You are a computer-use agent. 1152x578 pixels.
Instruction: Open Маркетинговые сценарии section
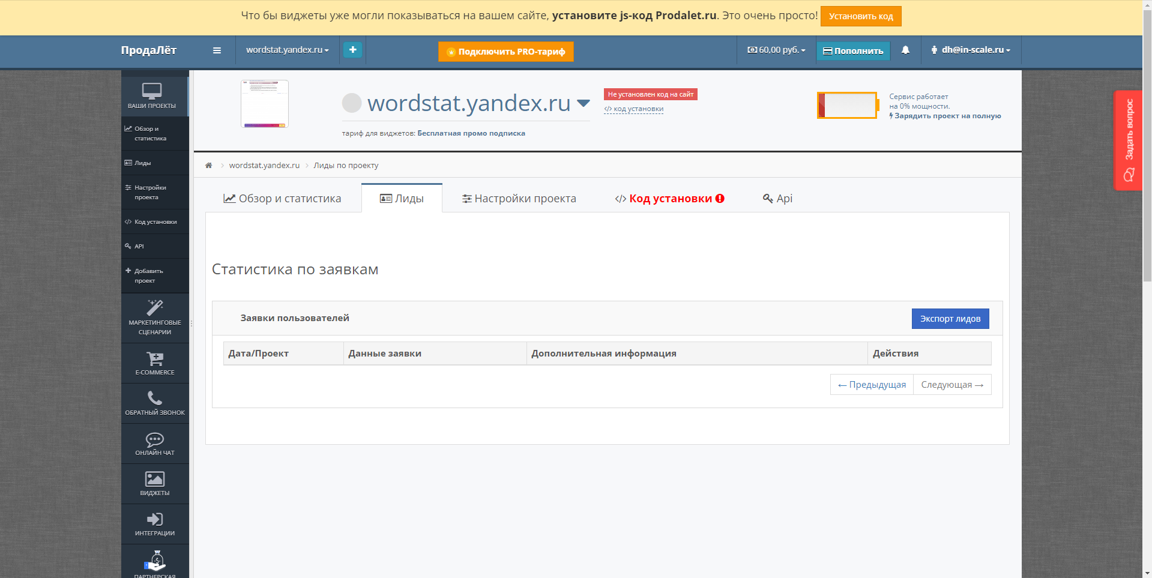[x=155, y=318]
